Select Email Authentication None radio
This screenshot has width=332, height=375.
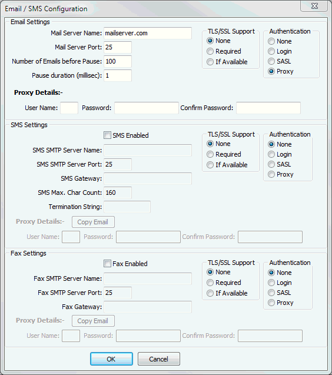[x=271, y=41]
